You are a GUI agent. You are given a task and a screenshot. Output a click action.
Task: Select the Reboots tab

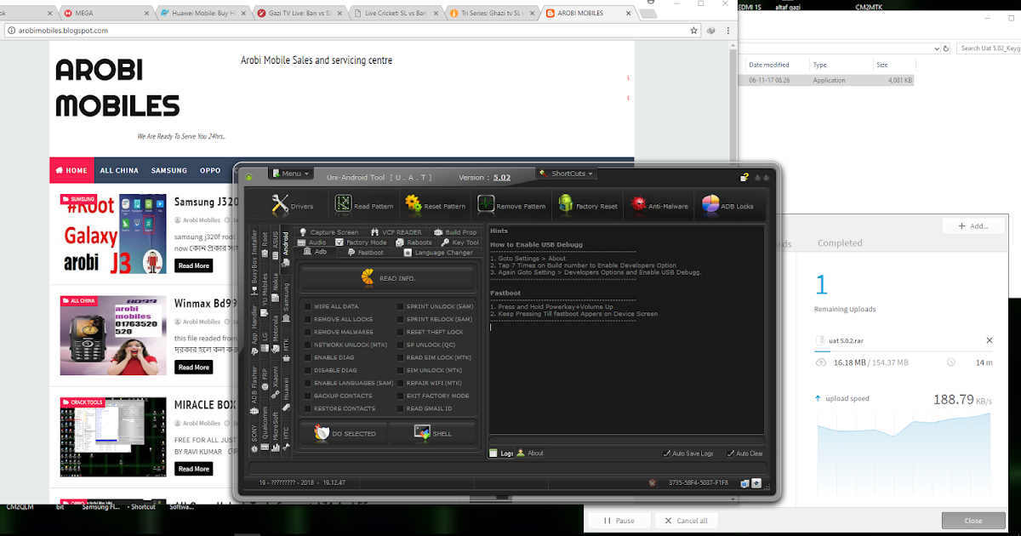[x=414, y=242]
